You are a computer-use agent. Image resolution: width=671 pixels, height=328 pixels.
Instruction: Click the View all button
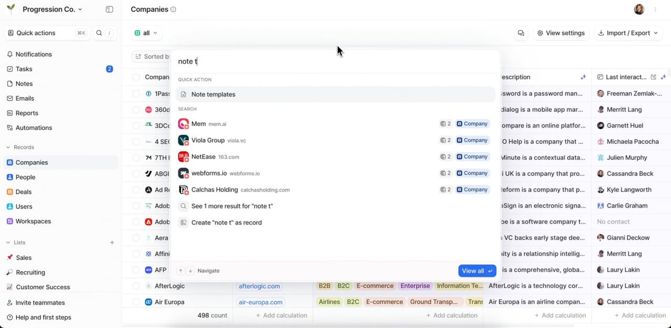477,271
